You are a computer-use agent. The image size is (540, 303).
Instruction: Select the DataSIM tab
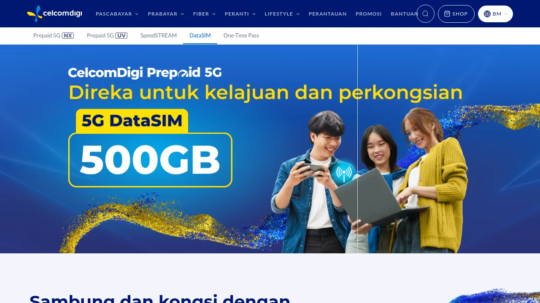click(x=200, y=36)
